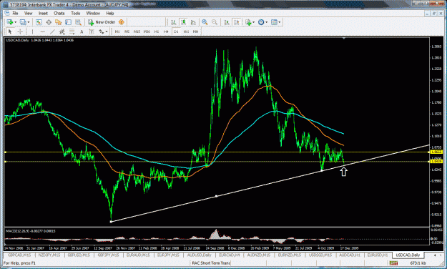
Task: Select the Text tool A
Action: pos(82,31)
